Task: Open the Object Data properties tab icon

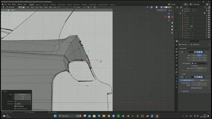Action: pyautogui.click(x=177, y=84)
